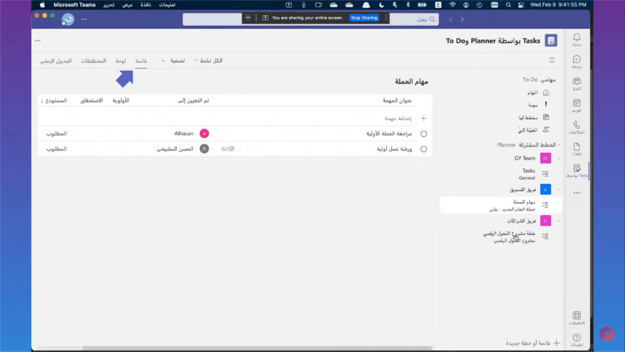Click the plus icon for قائمة أو خطة جديدة
The image size is (625, 352).
[557, 343]
